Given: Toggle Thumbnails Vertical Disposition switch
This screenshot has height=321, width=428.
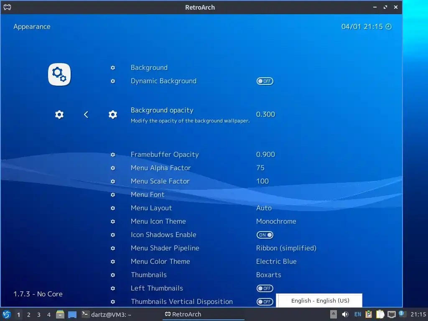Looking at the screenshot, I should coord(265,302).
